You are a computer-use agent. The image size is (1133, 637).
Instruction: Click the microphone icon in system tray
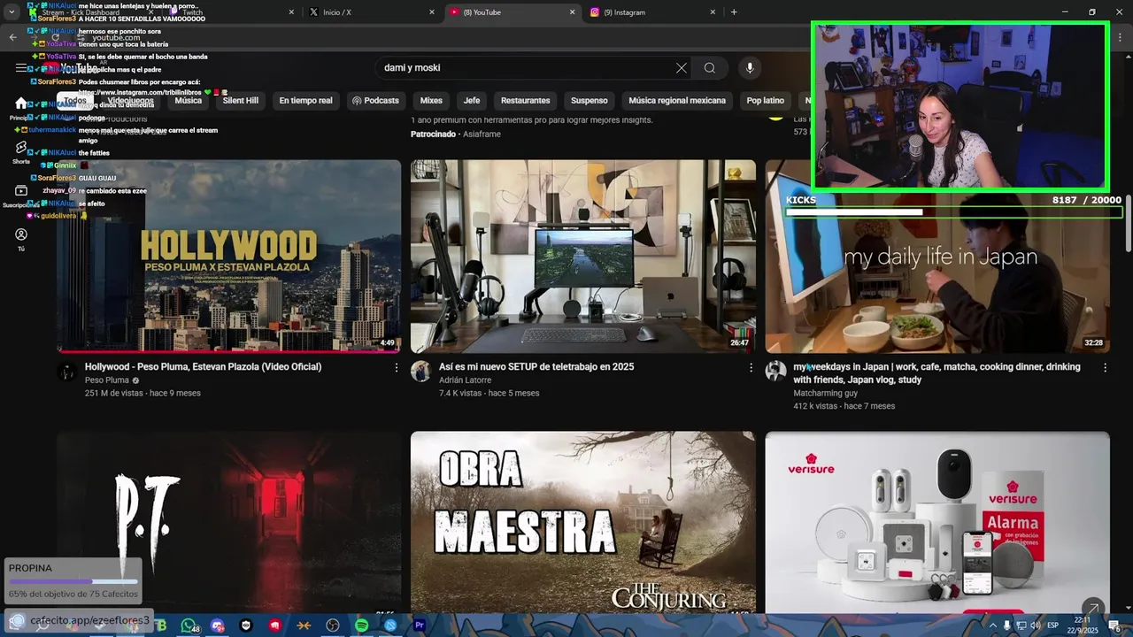tap(1006, 625)
